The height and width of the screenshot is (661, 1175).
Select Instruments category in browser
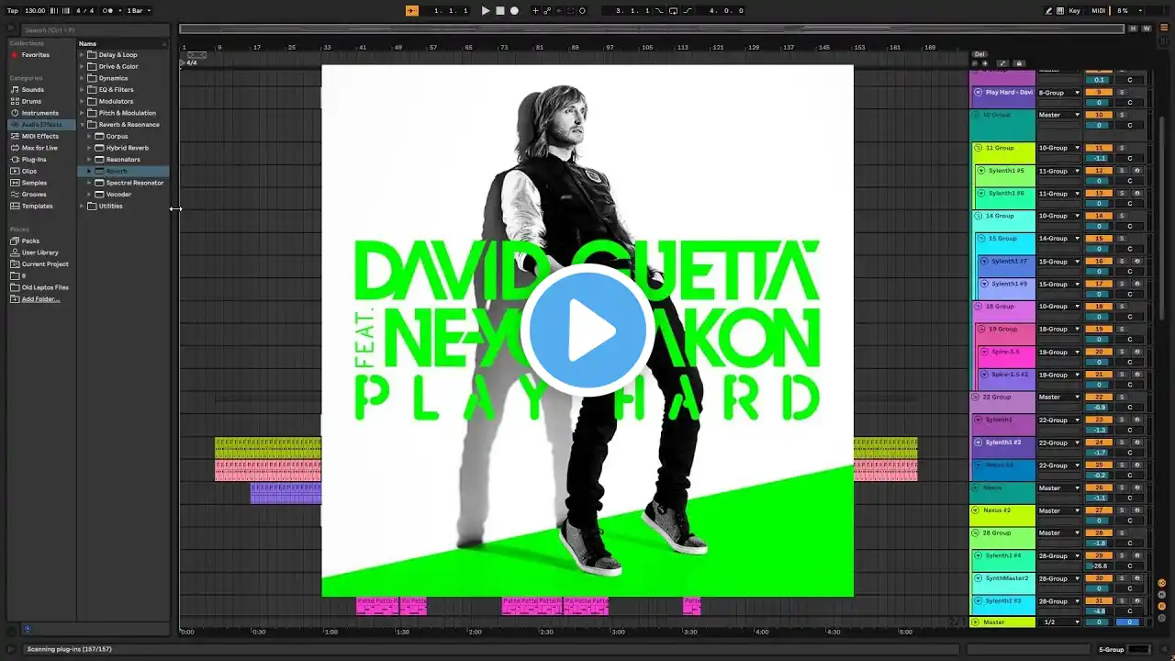point(39,113)
